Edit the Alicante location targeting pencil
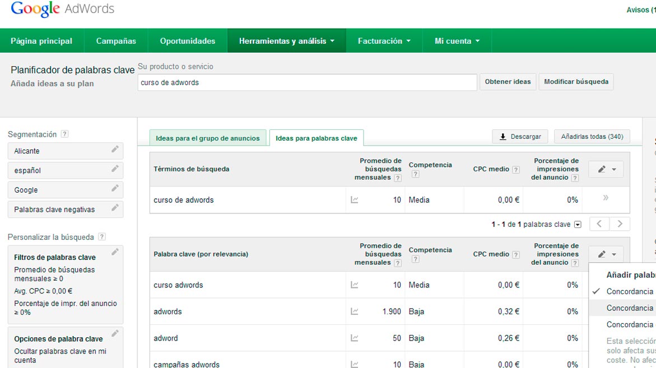656x368 pixels. pos(115,150)
